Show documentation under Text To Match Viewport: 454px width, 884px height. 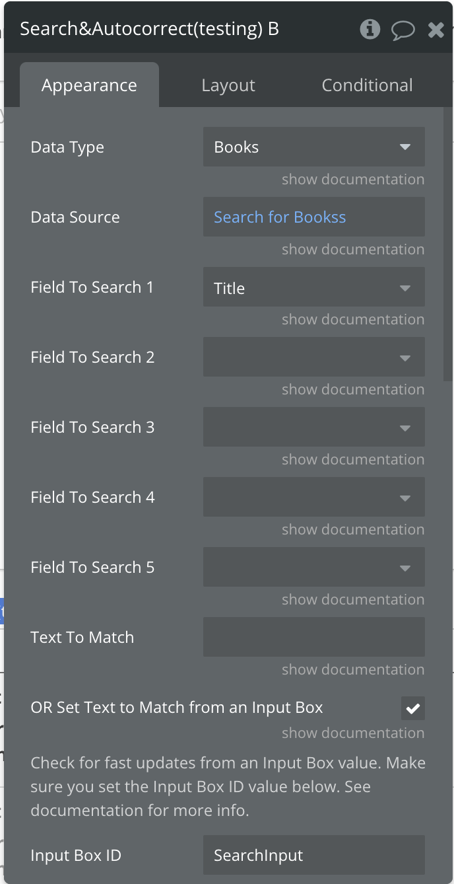coord(352,670)
